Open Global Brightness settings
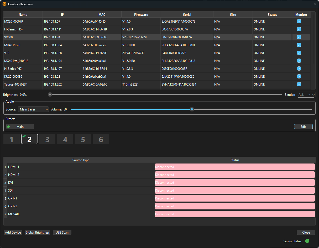Image resolution: width=319 pixels, height=248 pixels. tap(38, 233)
